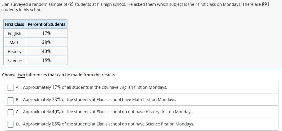Check the box for option D
The height and width of the screenshot is (131, 282).
[11, 124]
